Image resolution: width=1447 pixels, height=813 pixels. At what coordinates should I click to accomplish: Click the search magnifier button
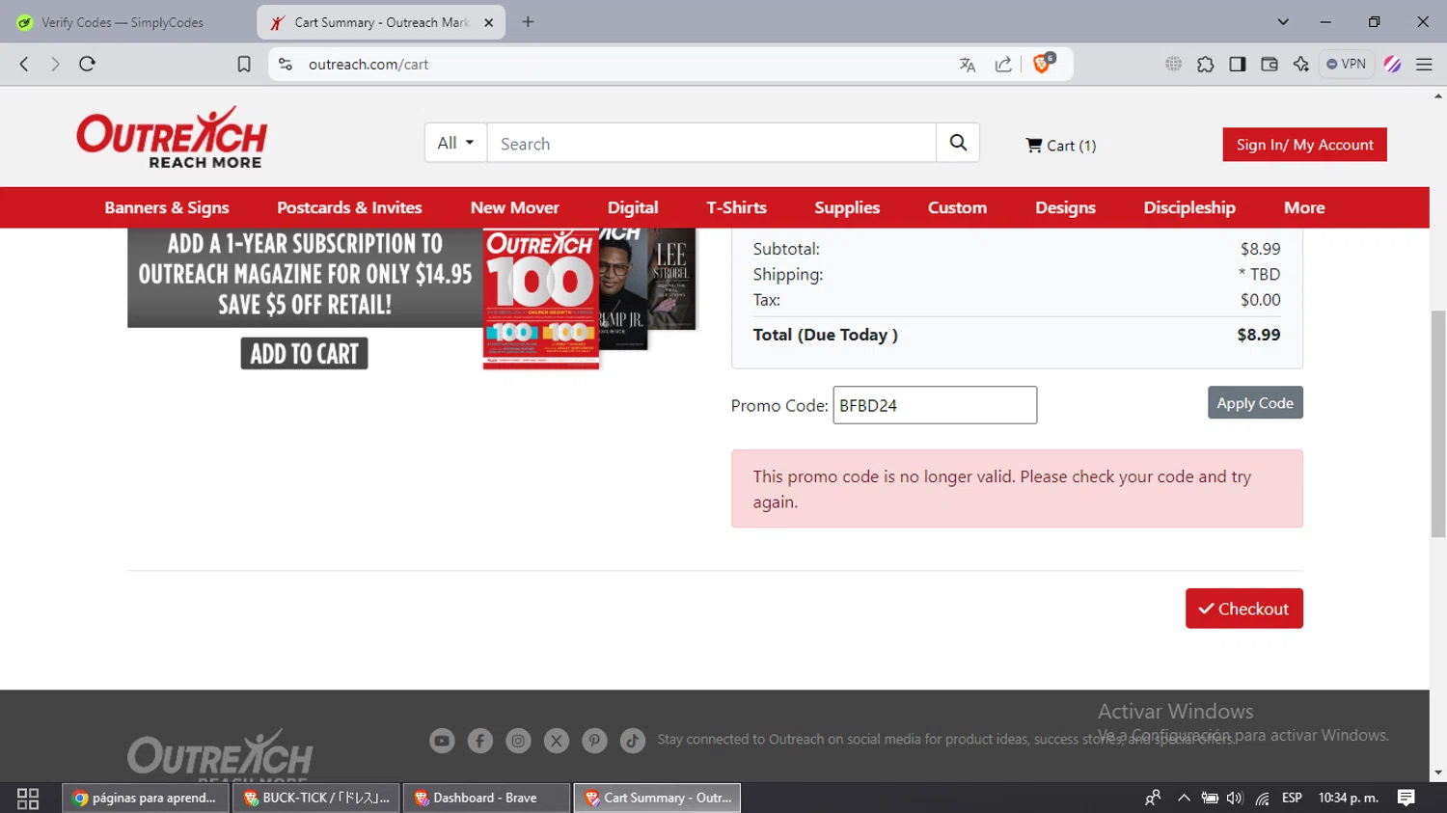[958, 143]
